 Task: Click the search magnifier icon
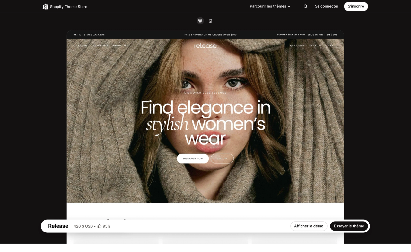click(306, 6)
